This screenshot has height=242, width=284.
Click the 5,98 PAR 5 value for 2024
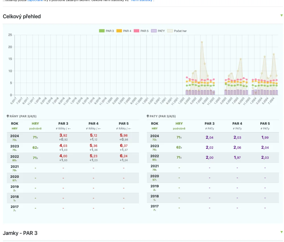click(124, 135)
